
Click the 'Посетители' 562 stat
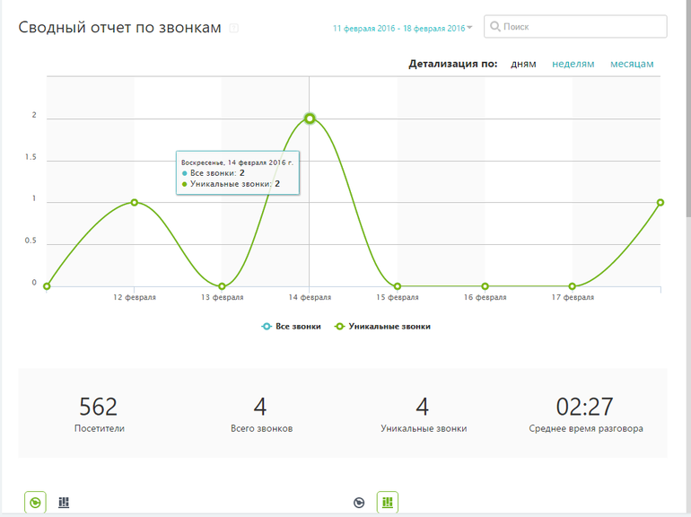[x=99, y=416]
